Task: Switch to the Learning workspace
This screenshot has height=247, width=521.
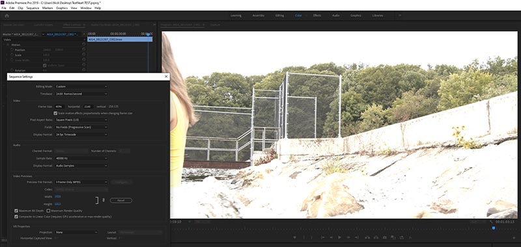Action: pos(236,16)
